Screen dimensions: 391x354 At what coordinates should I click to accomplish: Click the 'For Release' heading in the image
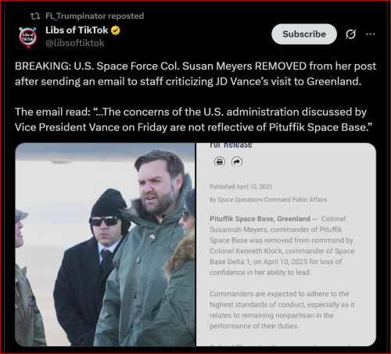click(x=231, y=145)
